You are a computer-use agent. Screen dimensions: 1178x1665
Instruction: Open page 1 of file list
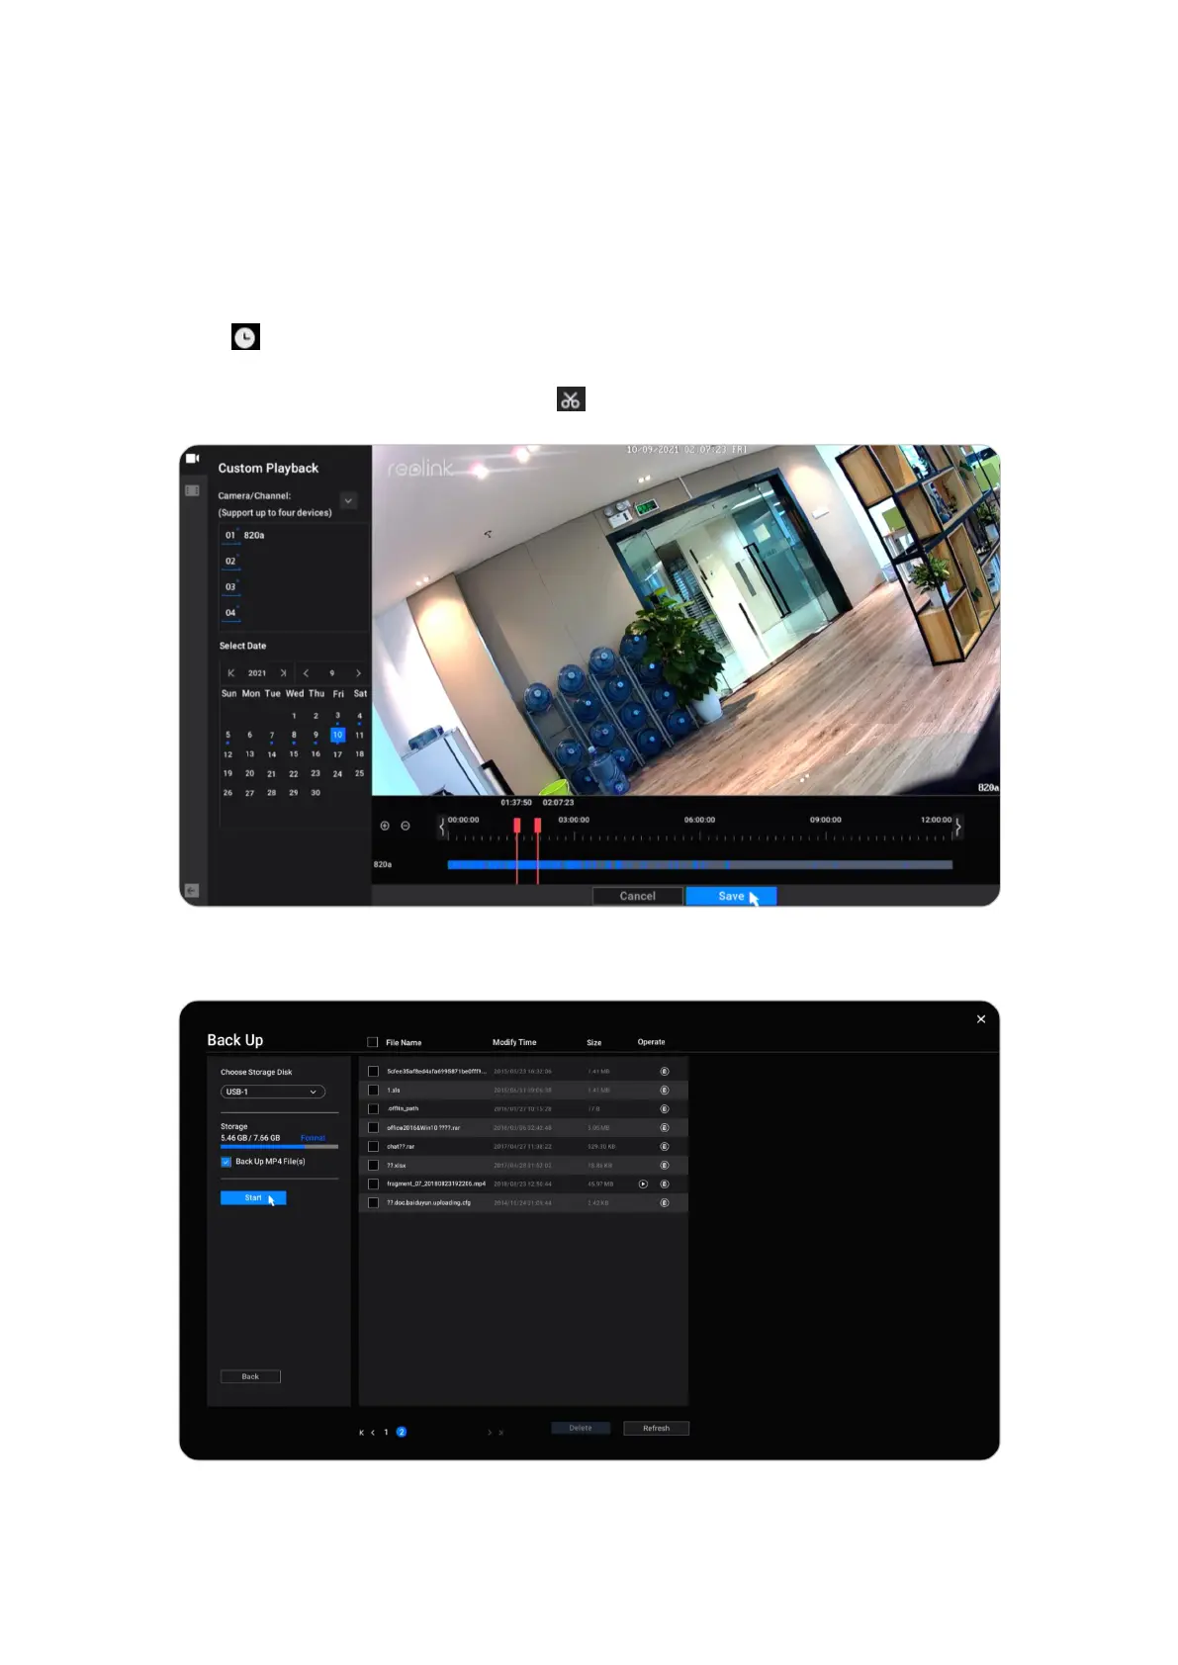[387, 1433]
